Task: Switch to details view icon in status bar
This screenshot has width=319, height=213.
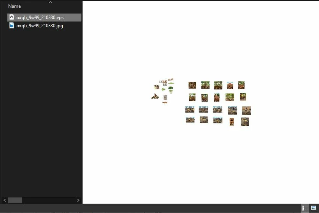Action: pyautogui.click(x=305, y=208)
